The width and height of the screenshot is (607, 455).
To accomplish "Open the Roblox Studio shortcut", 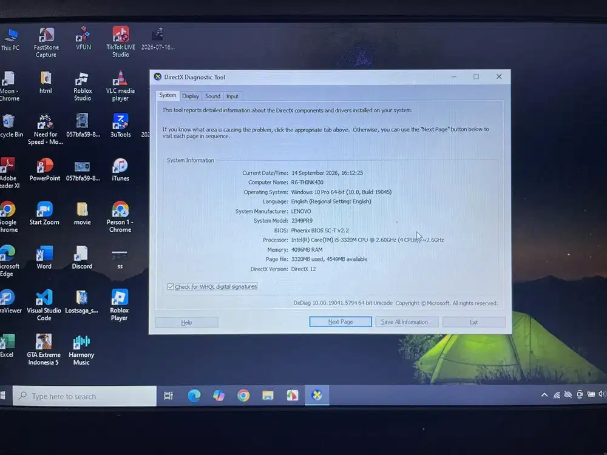I will pyautogui.click(x=83, y=86).
